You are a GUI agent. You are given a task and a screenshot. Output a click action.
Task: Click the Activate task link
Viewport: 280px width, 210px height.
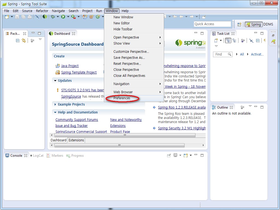click(x=257, y=54)
